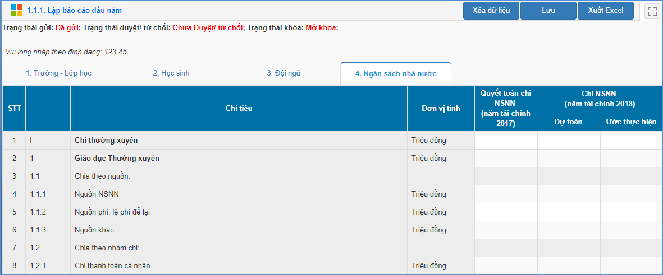663x275 pixels.
Task: Select Dự toán cell for Nguồn phí, lệ phí để lại
Action: 568,212
